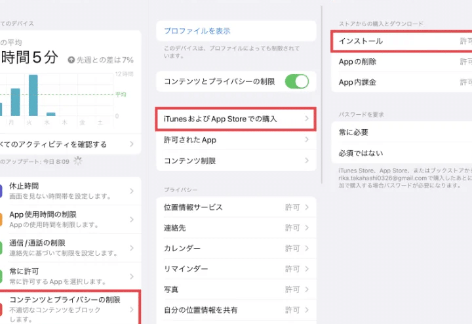Select インストール purchase option
This screenshot has height=324, width=472.
coord(401,41)
